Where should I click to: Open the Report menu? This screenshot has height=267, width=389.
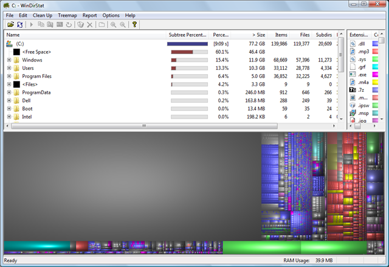point(89,15)
